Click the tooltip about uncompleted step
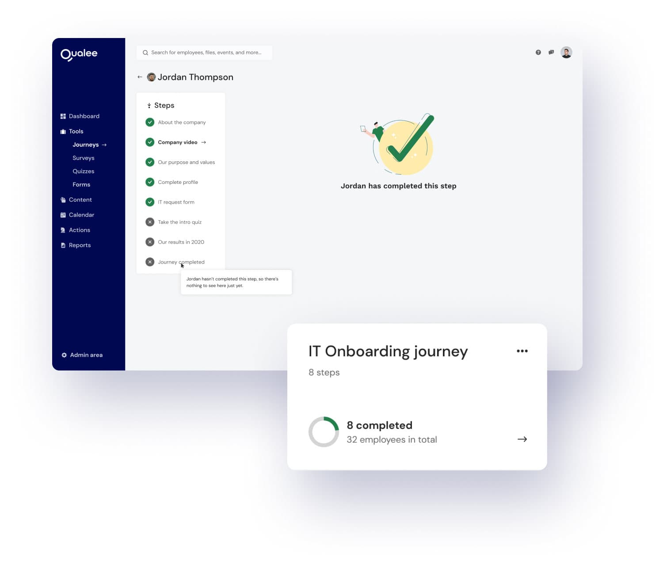The image size is (663, 565). pyautogui.click(x=236, y=282)
